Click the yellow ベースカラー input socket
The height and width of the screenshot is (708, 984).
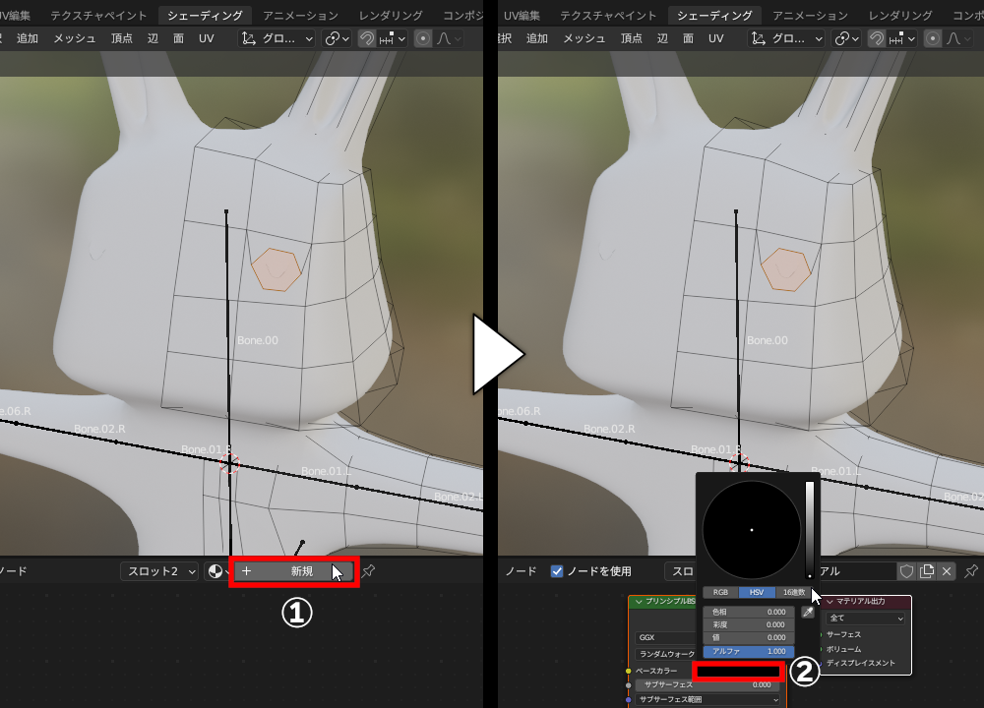(x=628, y=671)
